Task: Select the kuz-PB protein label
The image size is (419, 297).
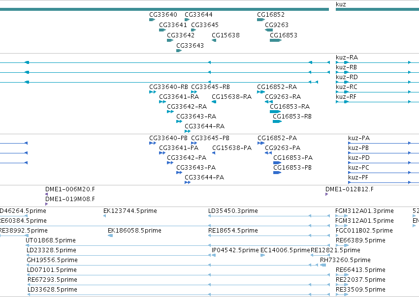Action: (358, 148)
